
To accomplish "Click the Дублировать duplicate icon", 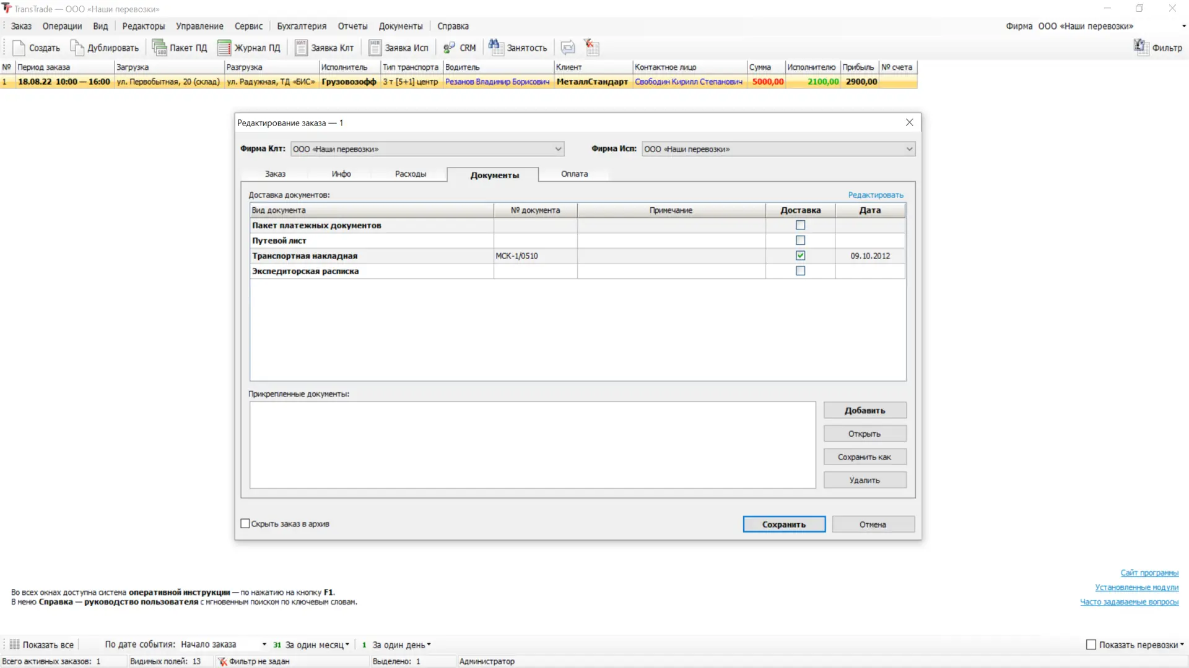I will [x=77, y=48].
